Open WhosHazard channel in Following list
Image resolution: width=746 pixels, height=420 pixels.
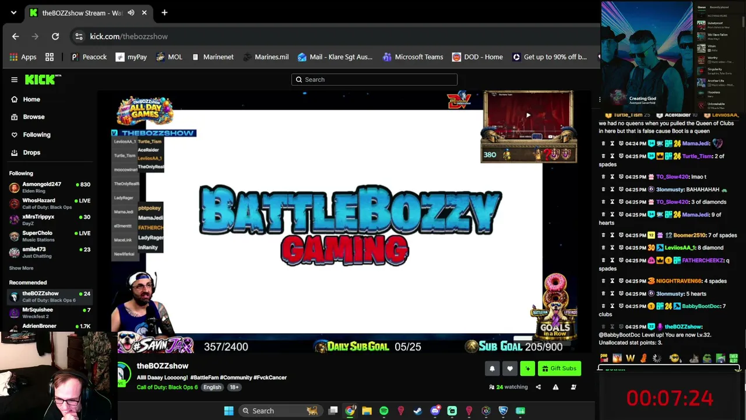50,204
